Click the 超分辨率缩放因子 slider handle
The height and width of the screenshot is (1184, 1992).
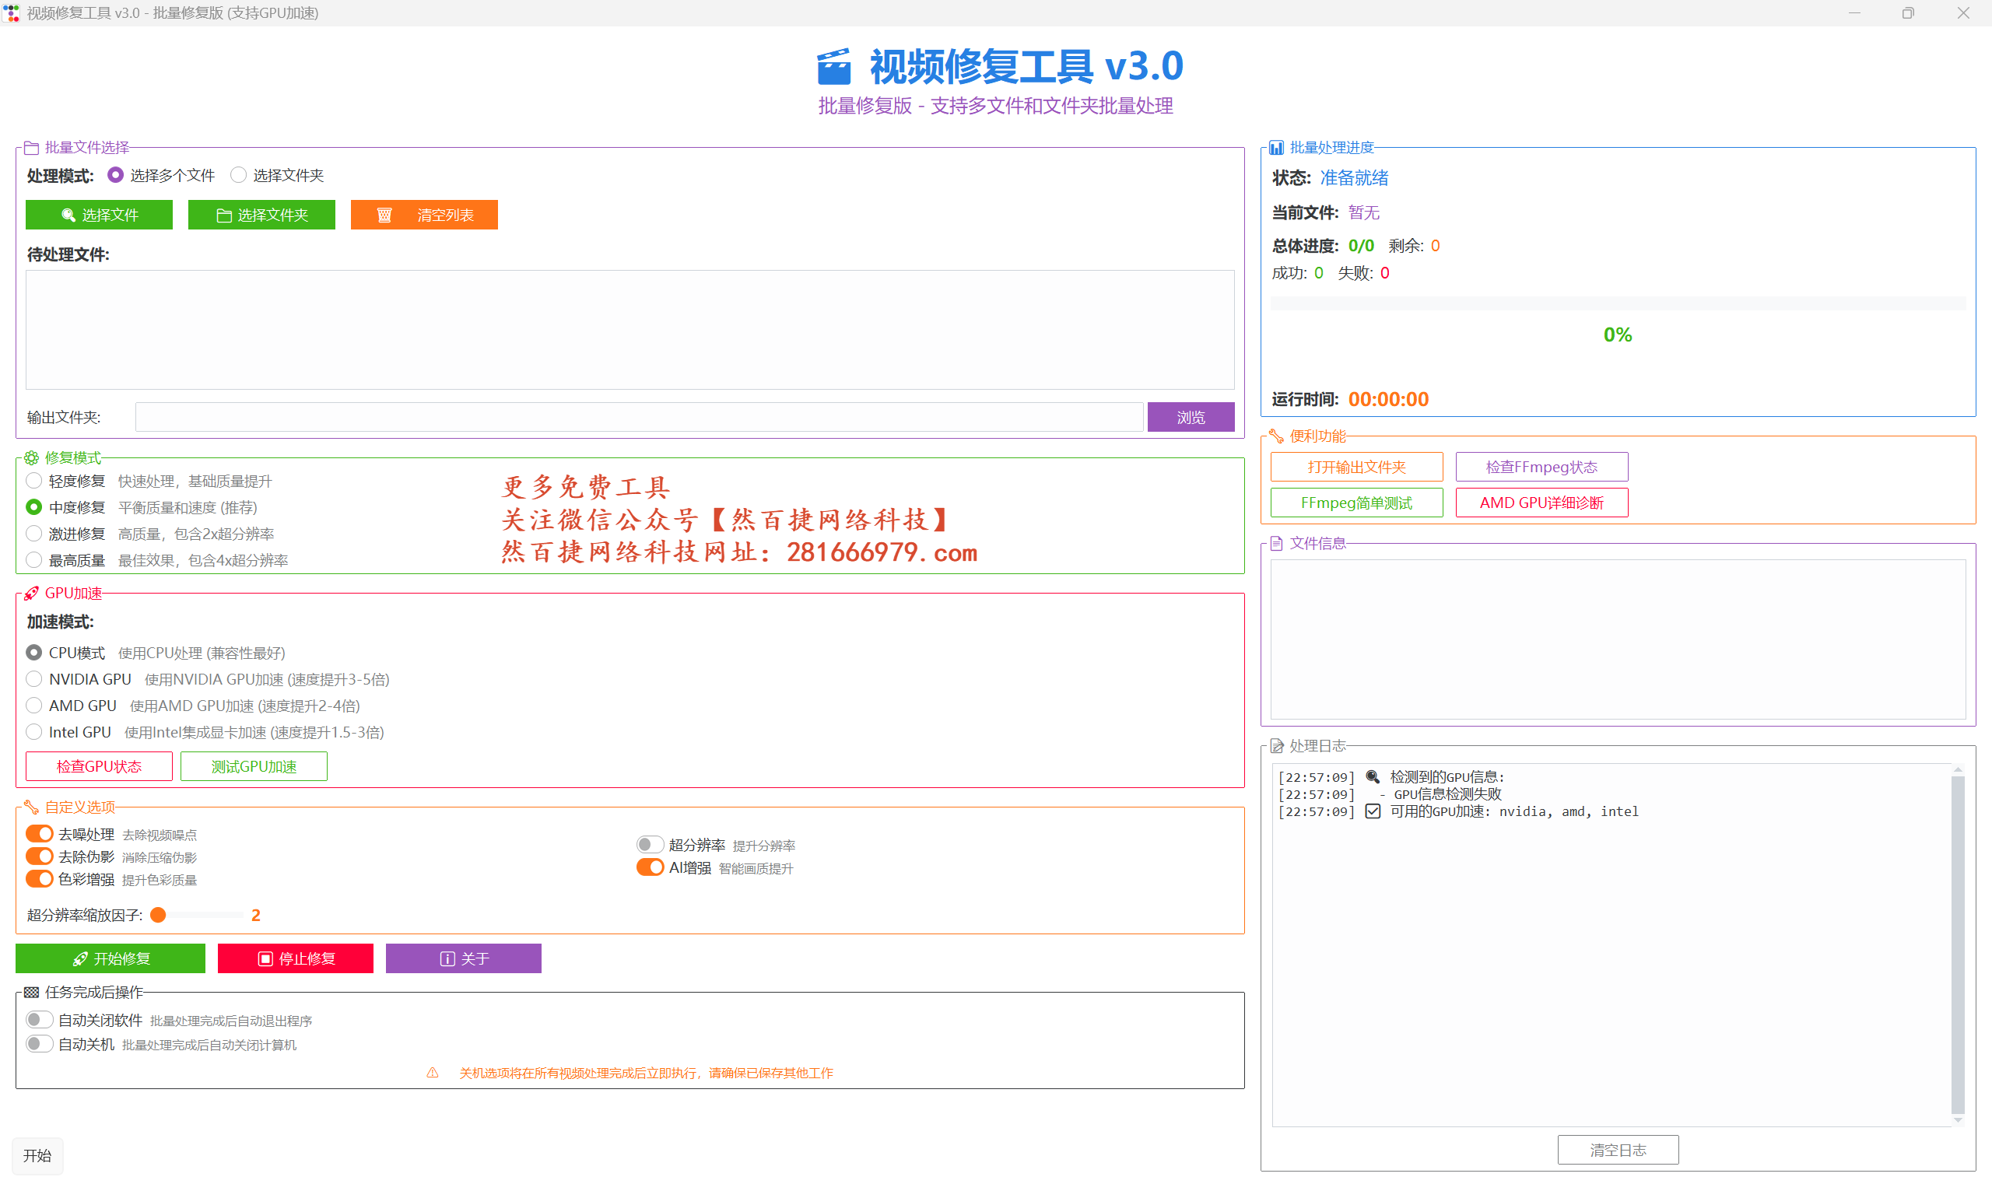click(158, 915)
